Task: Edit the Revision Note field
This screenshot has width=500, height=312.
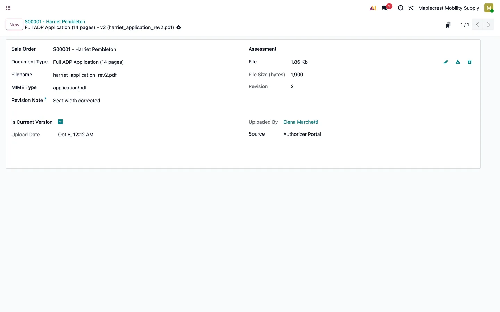Action: 145,101
